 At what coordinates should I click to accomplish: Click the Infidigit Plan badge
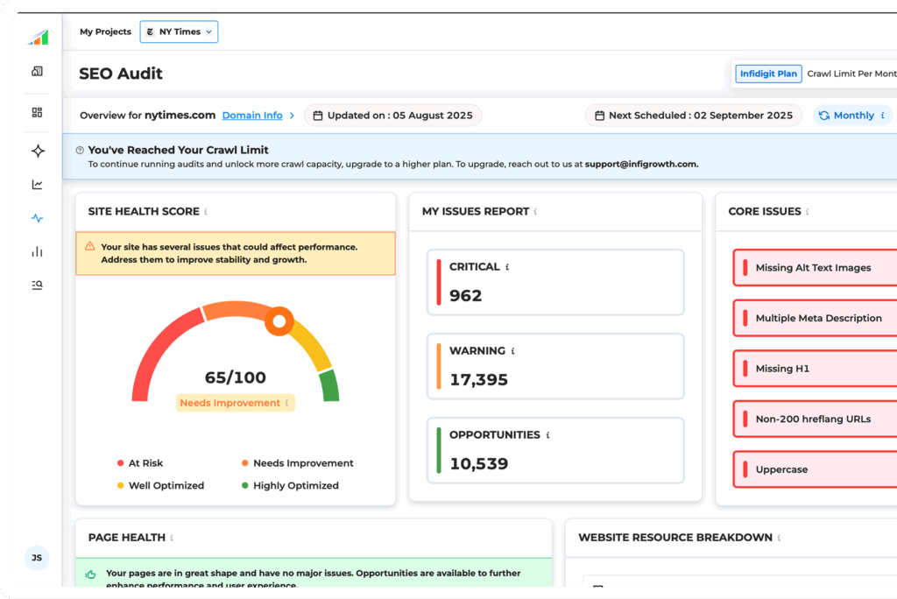(x=768, y=74)
